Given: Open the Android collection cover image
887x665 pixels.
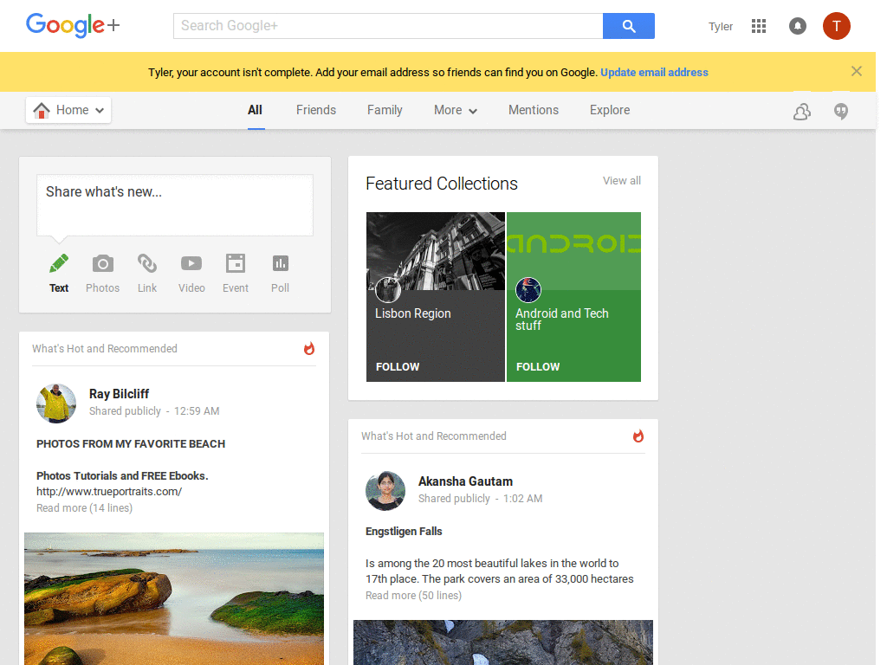Looking at the screenshot, I should tap(573, 251).
